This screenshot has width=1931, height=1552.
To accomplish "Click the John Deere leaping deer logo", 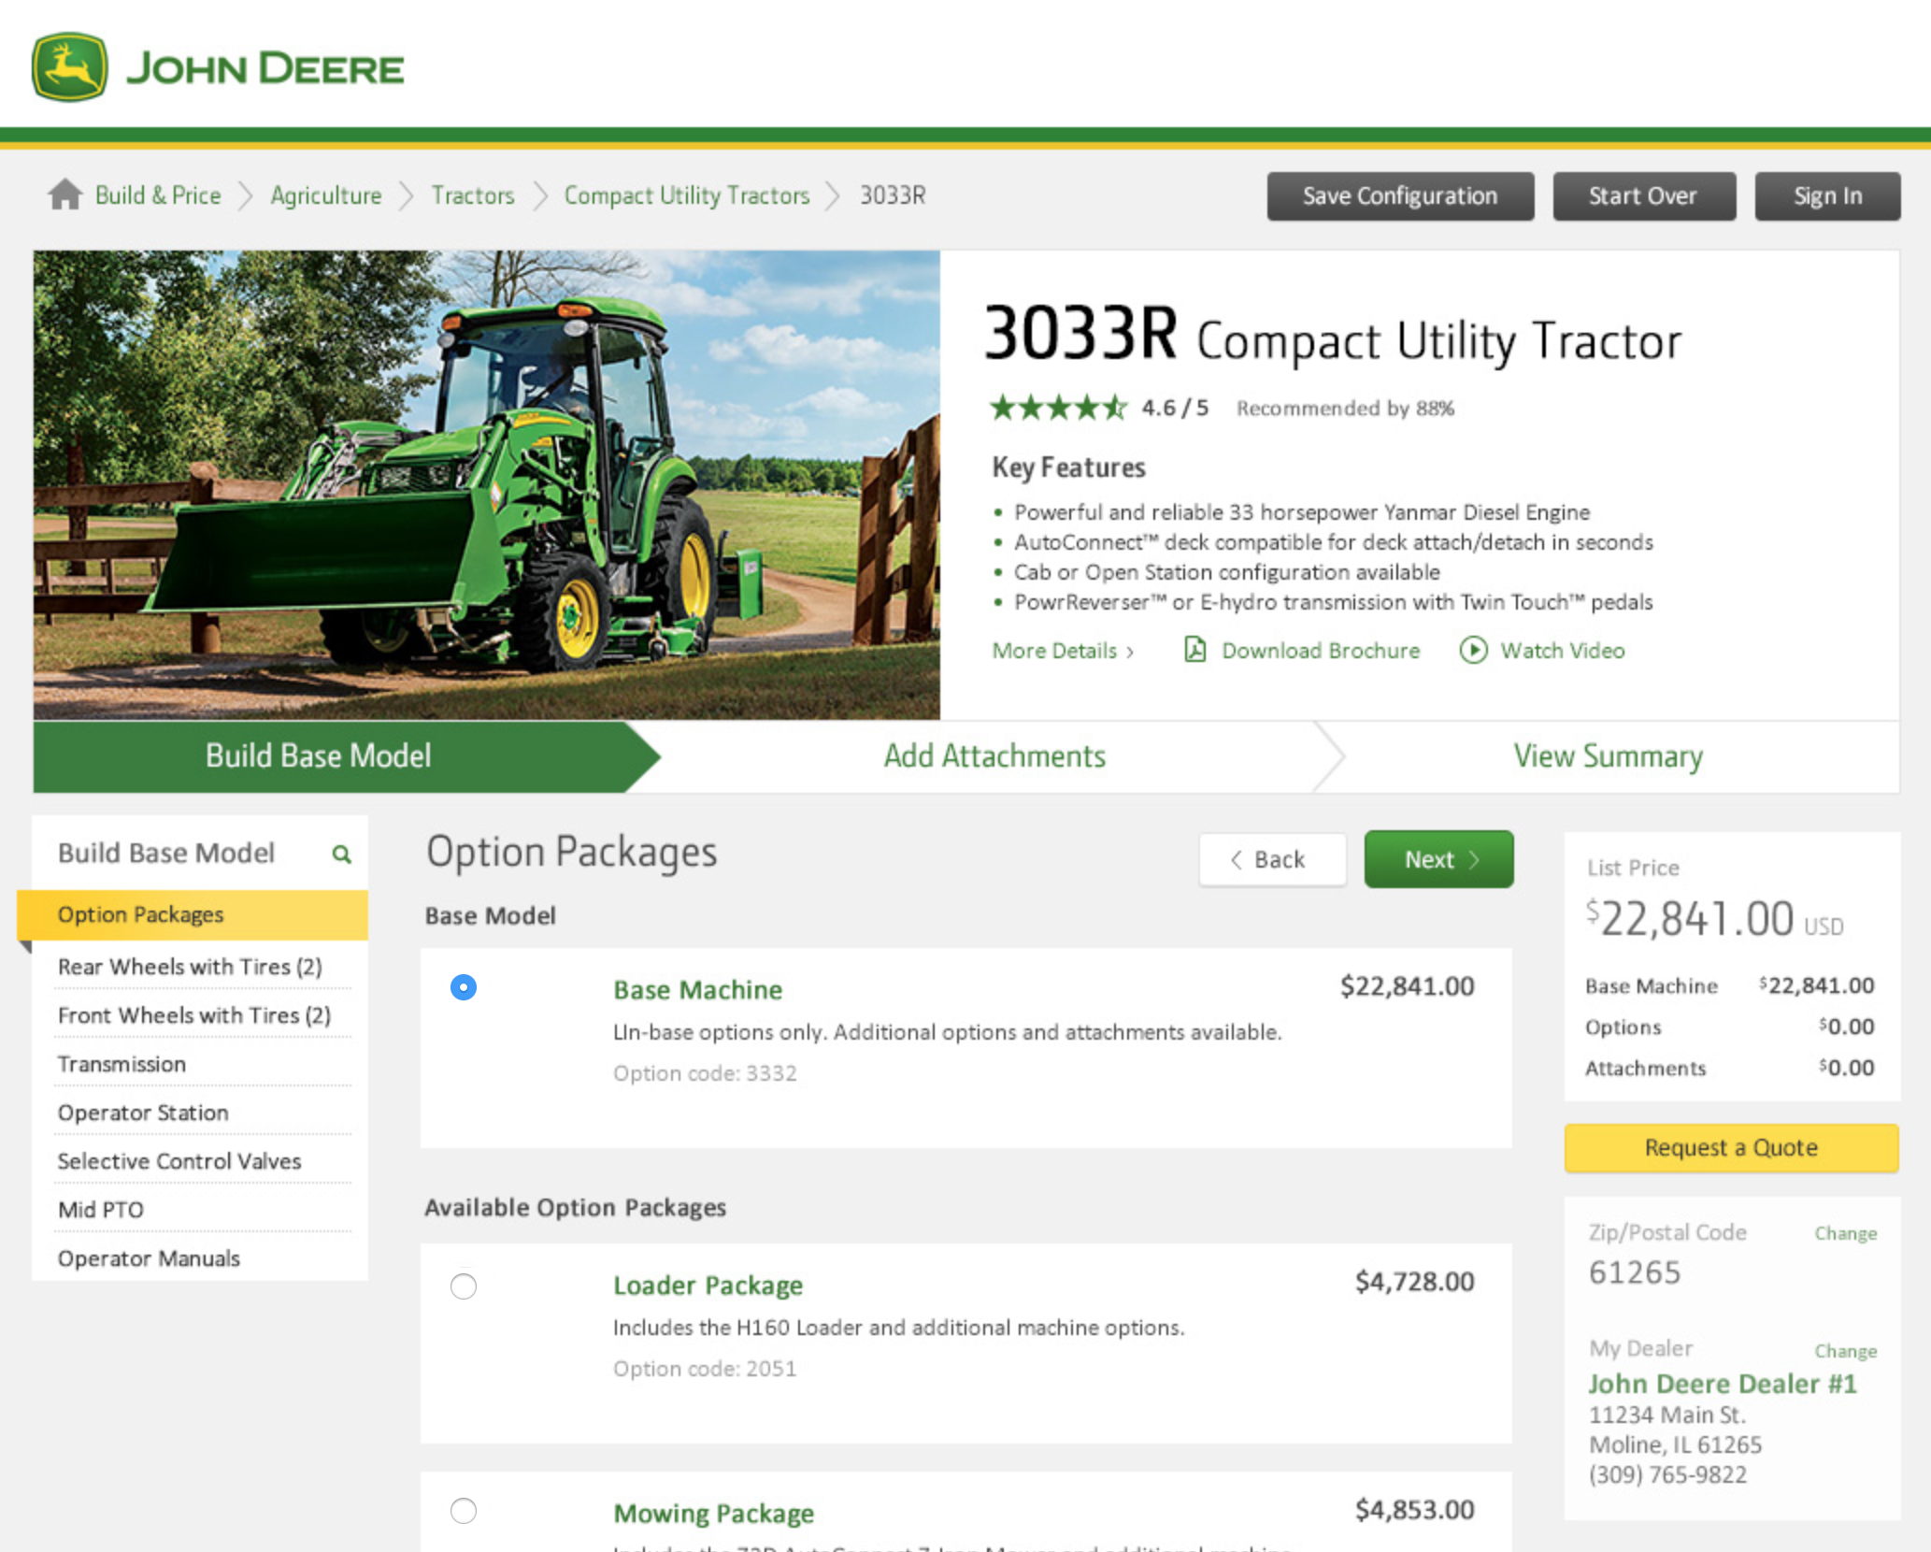I will click(70, 67).
